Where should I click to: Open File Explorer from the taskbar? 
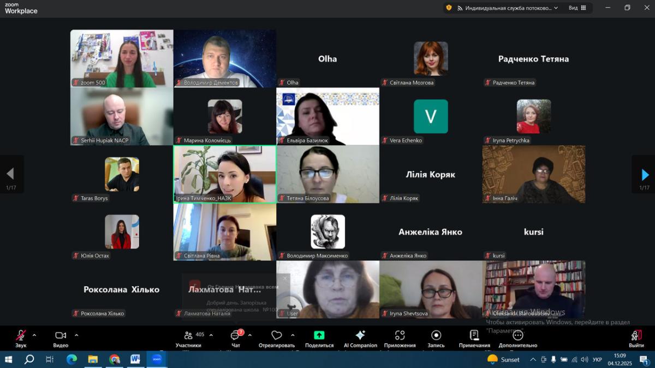[93, 359]
